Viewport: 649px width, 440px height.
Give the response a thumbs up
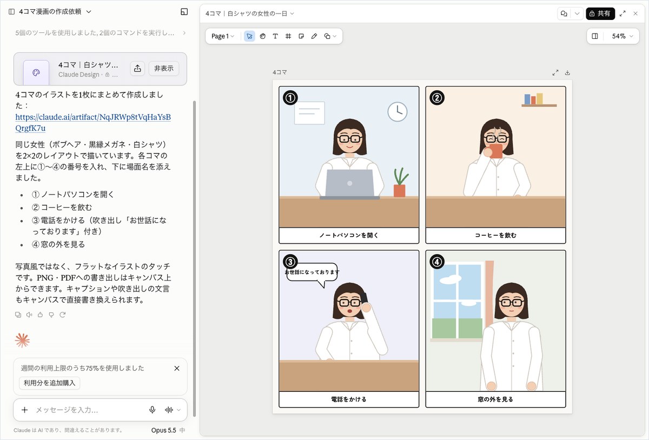[x=40, y=315]
